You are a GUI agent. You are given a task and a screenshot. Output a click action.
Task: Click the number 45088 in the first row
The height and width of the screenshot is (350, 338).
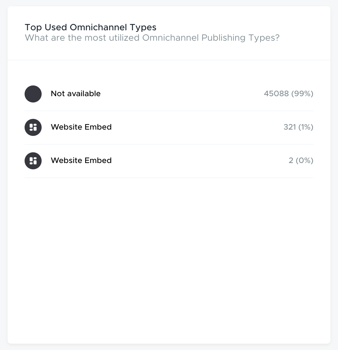click(x=277, y=94)
